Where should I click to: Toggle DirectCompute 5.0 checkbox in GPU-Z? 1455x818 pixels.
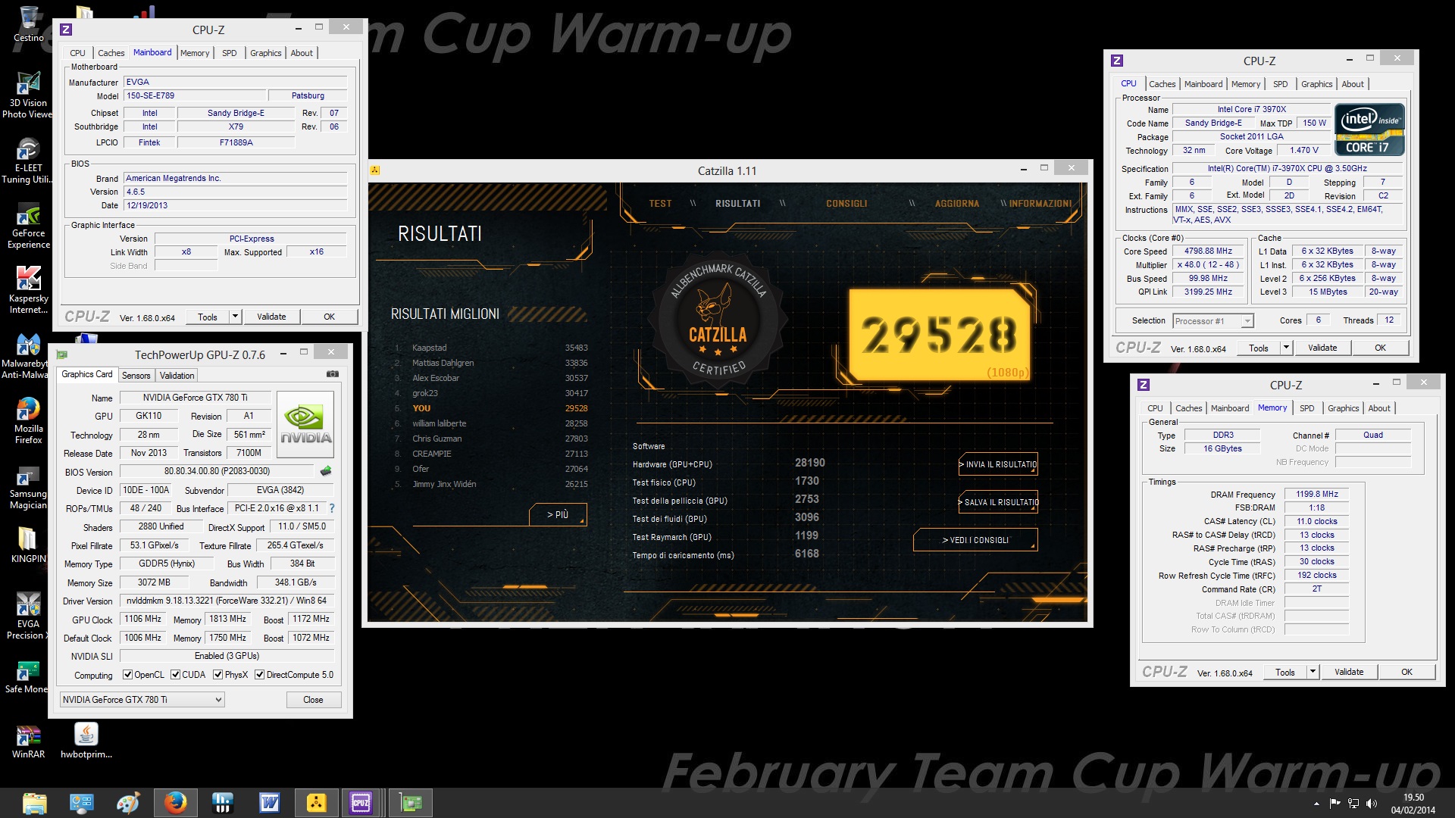point(259,675)
